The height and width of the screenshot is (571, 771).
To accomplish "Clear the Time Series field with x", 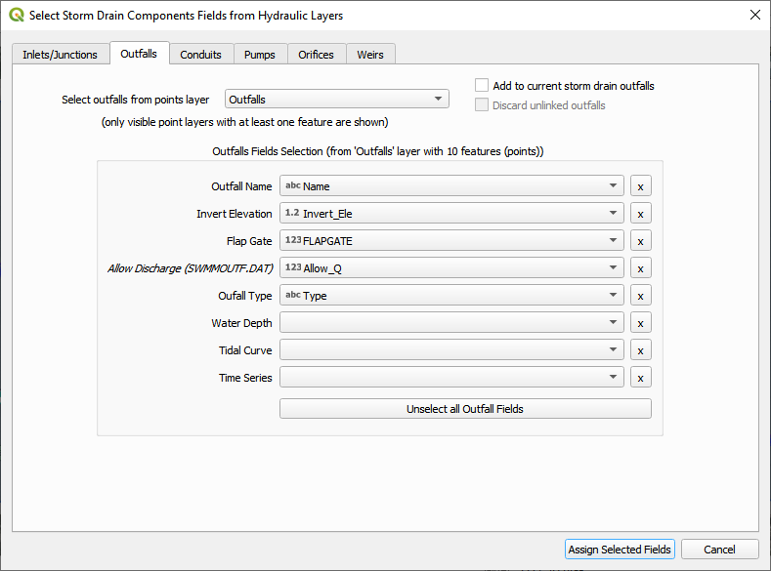I will (640, 378).
